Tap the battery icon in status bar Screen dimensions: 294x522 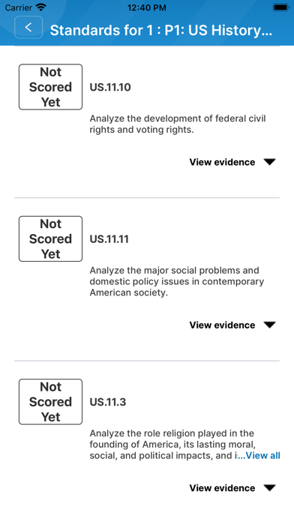281,7
